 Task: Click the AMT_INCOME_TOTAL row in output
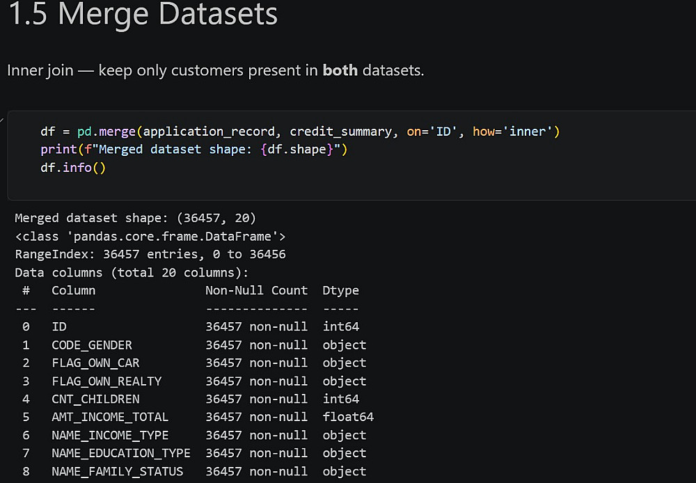pyautogui.click(x=110, y=417)
